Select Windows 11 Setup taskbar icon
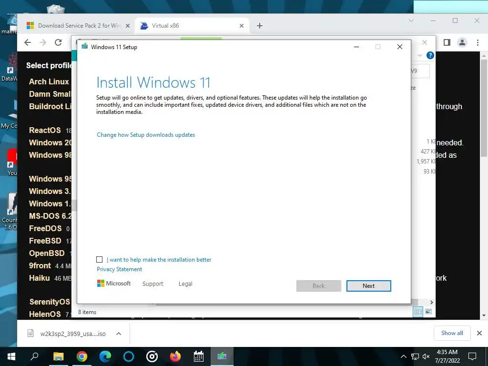488x366 pixels. [x=222, y=356]
